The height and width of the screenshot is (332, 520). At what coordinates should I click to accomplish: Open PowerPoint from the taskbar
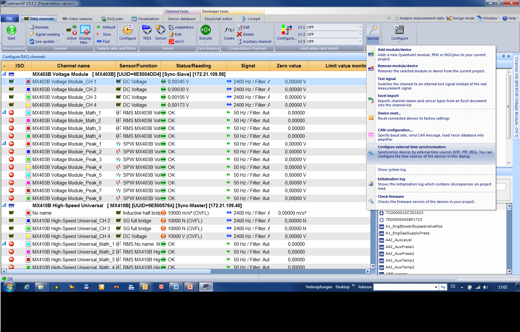[x=190, y=287]
